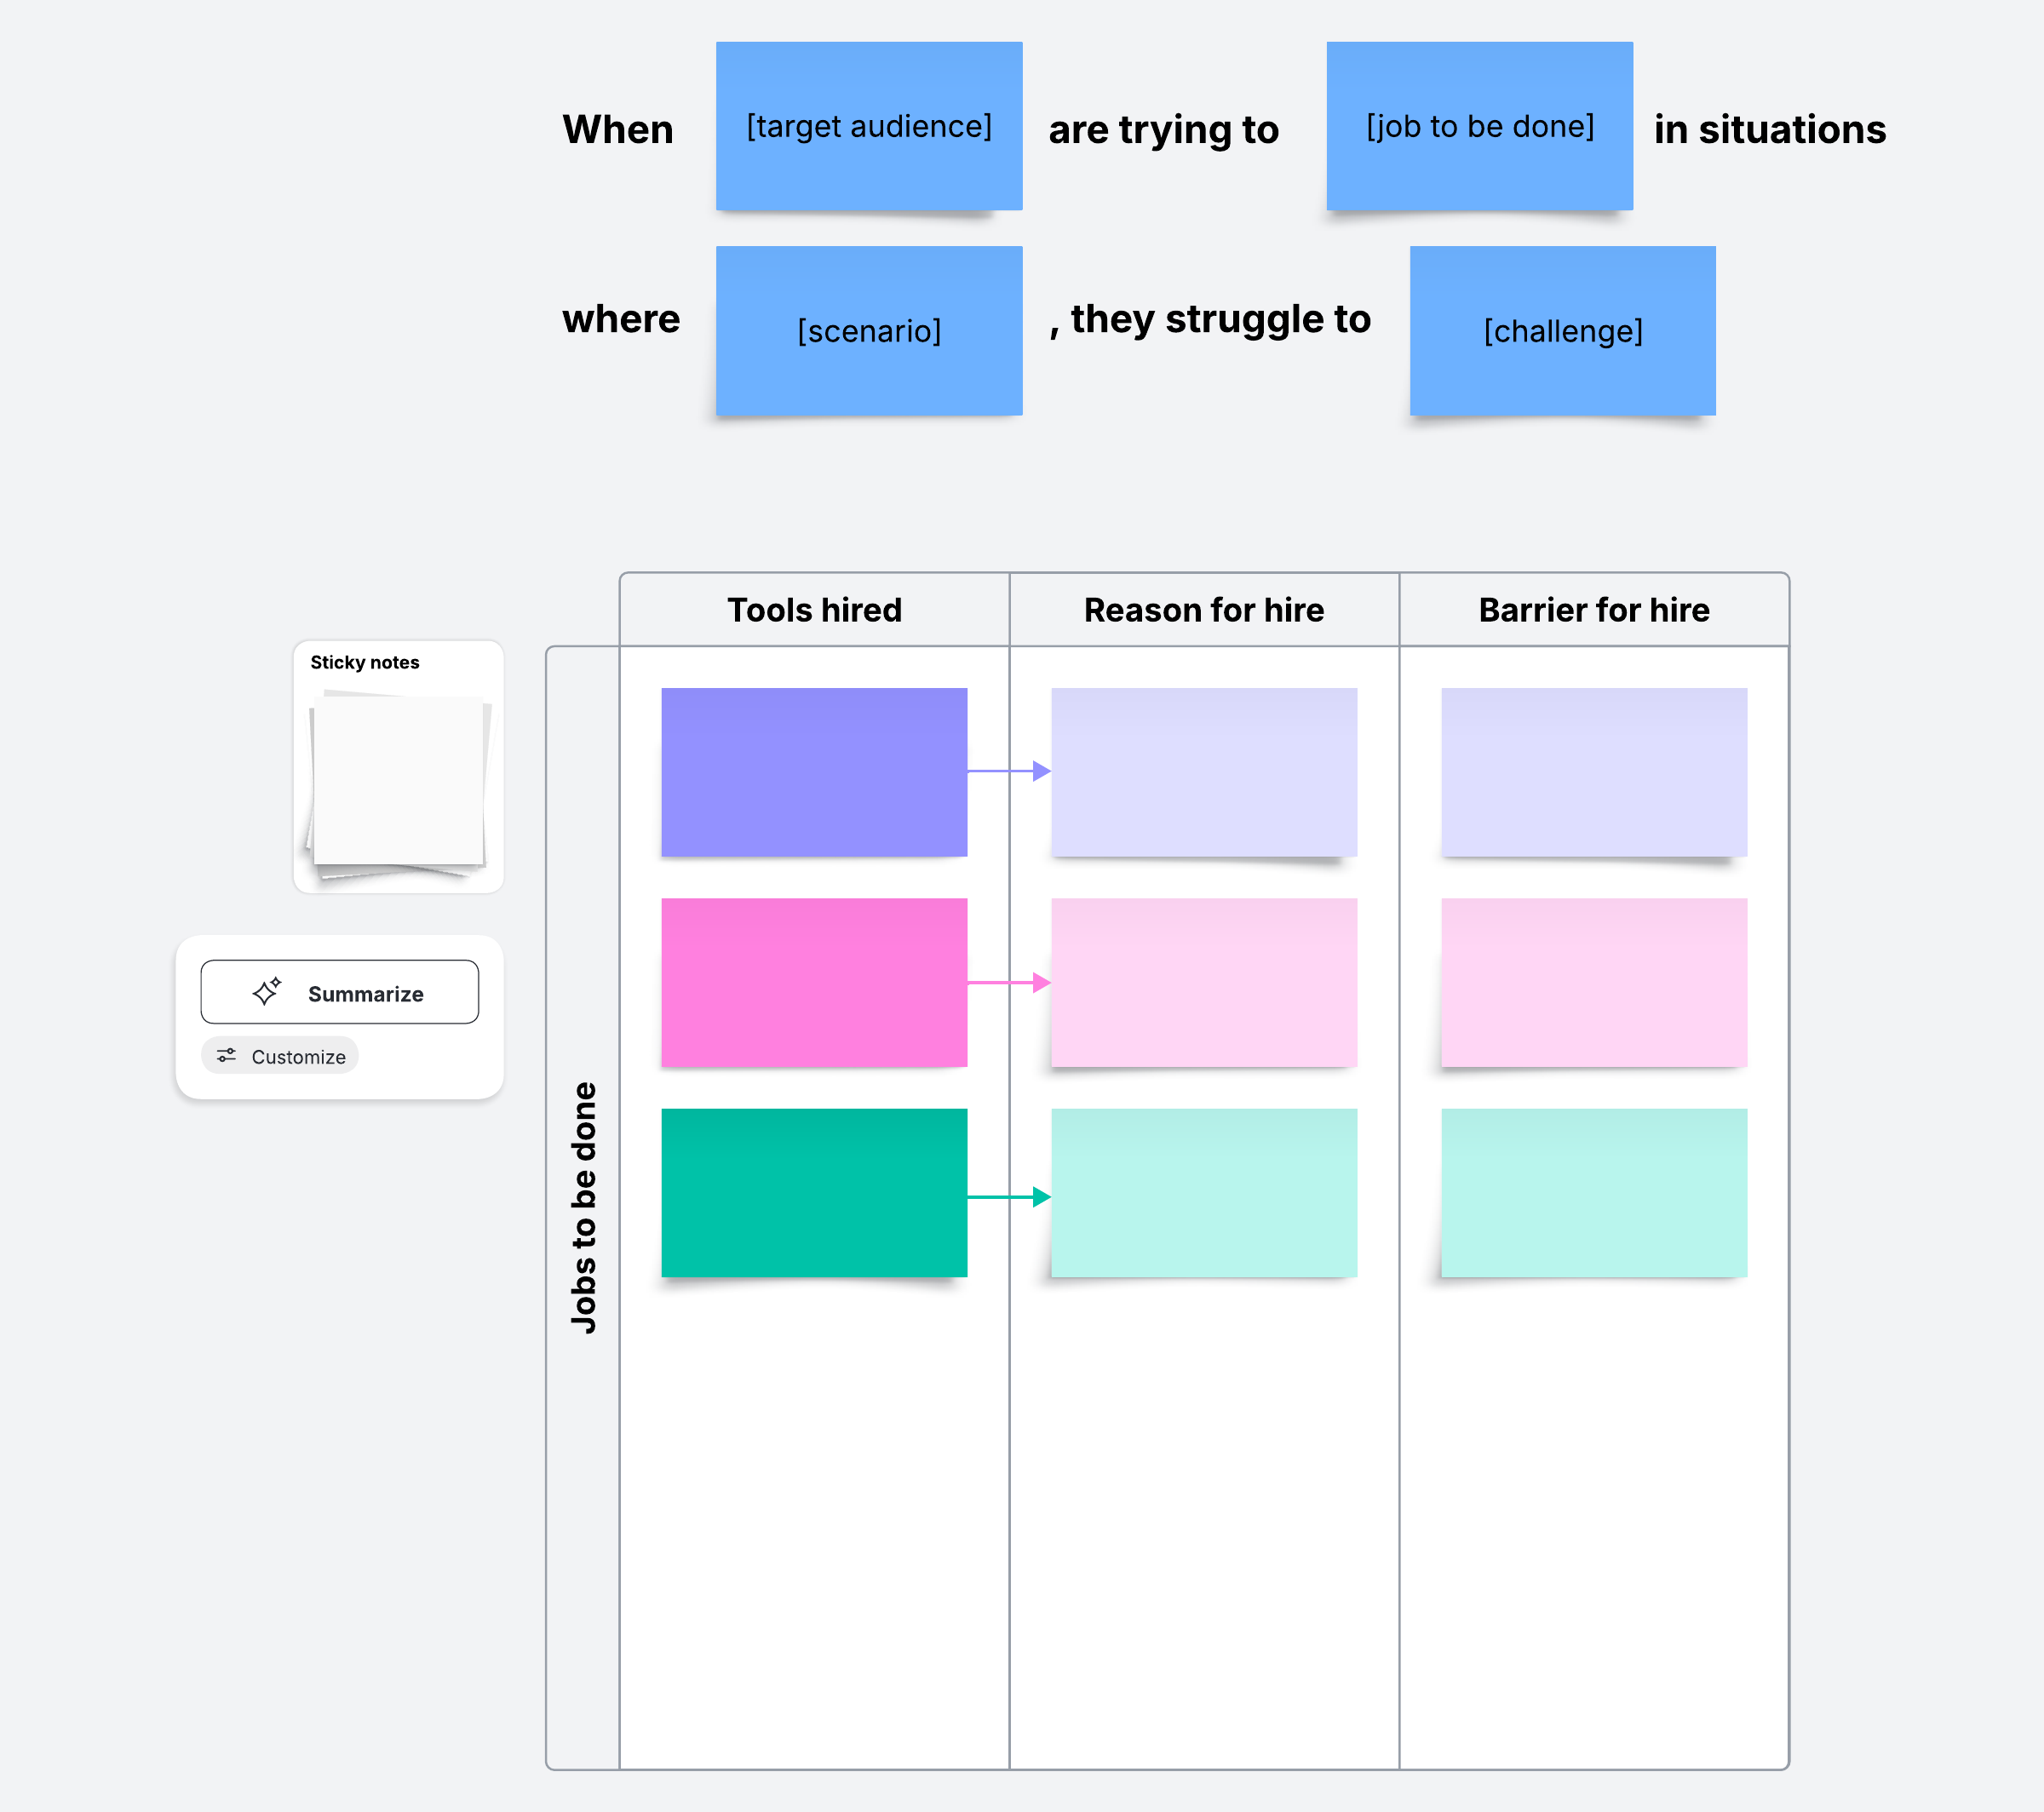2044x1812 pixels.
Task: Select the dark teal sticky under Tools hired
Action: click(x=814, y=1192)
